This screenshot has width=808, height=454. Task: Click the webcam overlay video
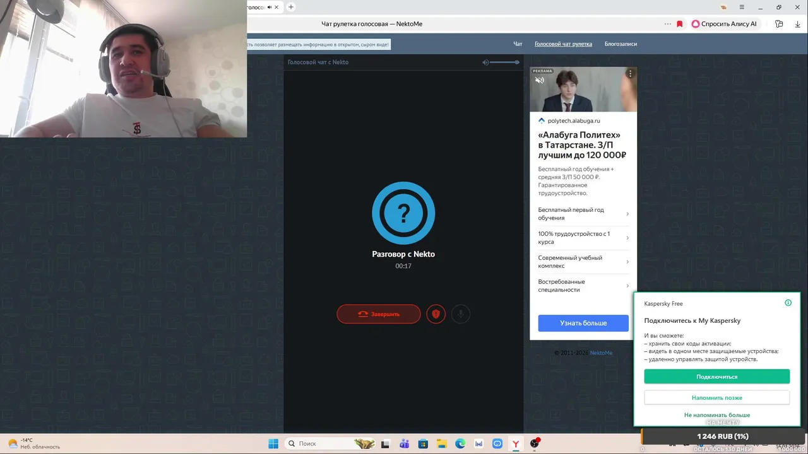coord(123,68)
